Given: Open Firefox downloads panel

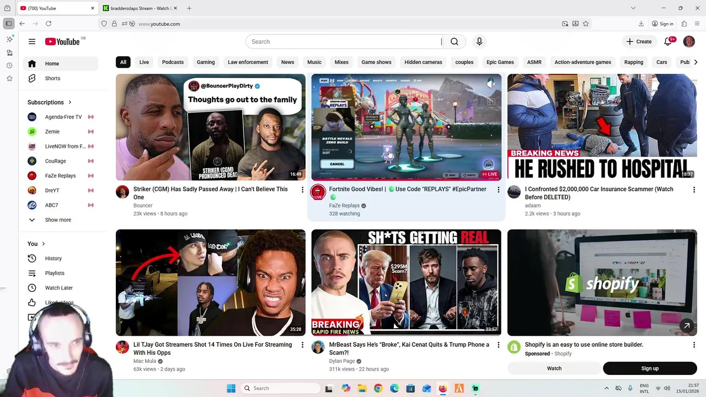Looking at the screenshot, I should [x=641, y=24].
